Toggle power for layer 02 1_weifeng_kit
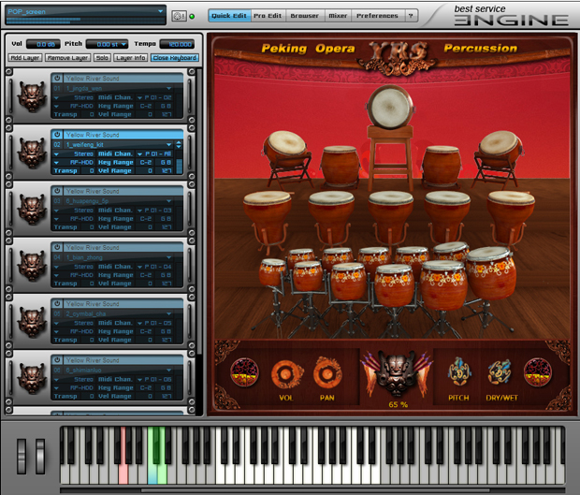The height and width of the screenshot is (495, 580). pyautogui.click(x=57, y=135)
